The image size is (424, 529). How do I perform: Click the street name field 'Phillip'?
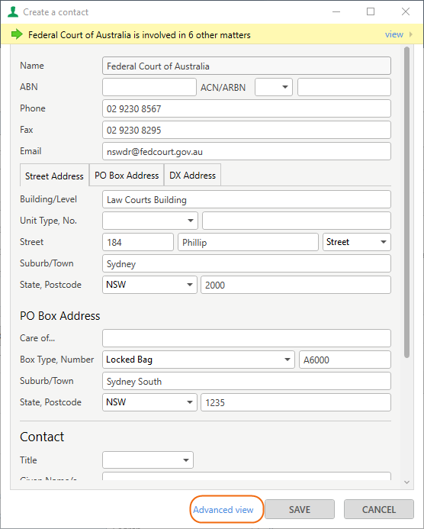pyautogui.click(x=248, y=242)
